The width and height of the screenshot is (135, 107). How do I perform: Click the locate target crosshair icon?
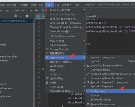15,16
